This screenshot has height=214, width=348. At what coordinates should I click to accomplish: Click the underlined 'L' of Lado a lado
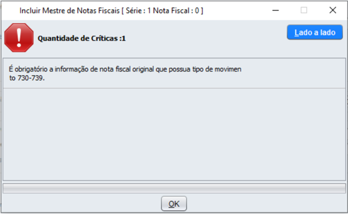pyautogui.click(x=296, y=33)
